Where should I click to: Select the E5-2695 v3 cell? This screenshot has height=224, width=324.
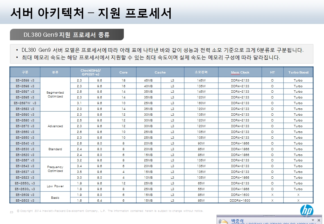(x=25, y=97)
